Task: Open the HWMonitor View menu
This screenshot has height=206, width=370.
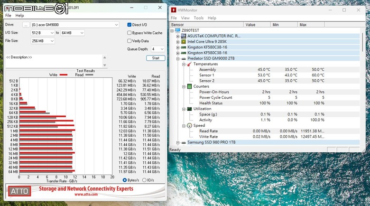Action: pyautogui.click(x=185, y=18)
